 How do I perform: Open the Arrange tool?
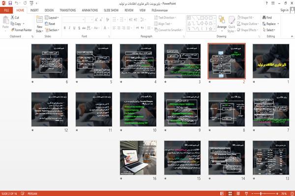tap(222, 23)
